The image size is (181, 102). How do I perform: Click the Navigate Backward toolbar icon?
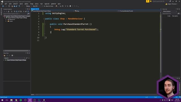(x=3, y=6)
